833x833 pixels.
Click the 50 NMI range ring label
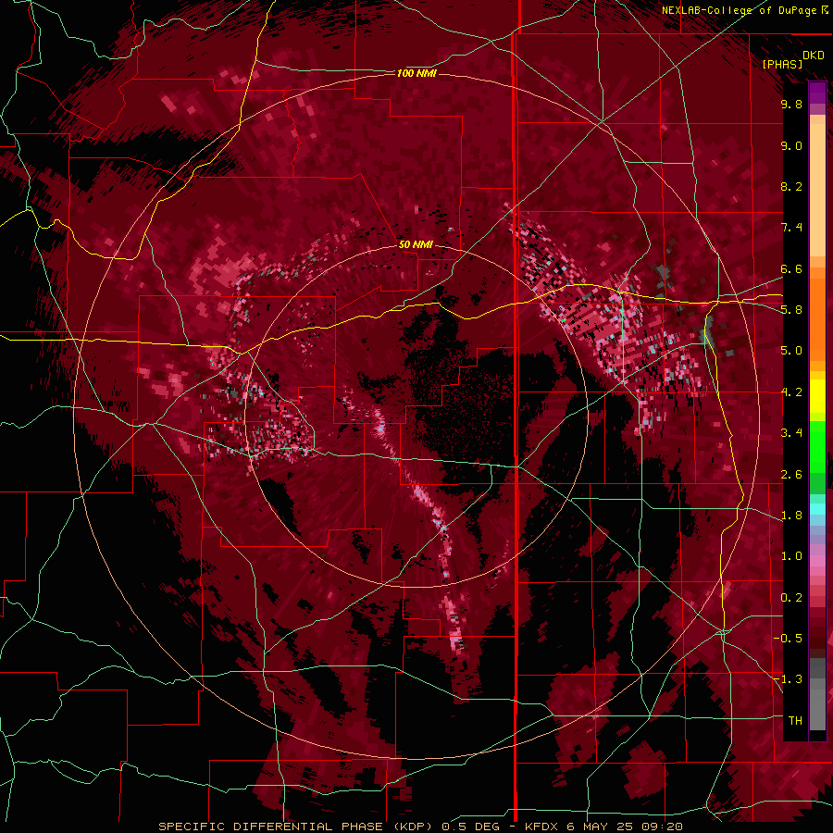click(416, 245)
